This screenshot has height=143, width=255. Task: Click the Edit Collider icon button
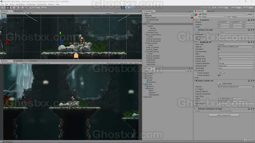tap(220, 84)
